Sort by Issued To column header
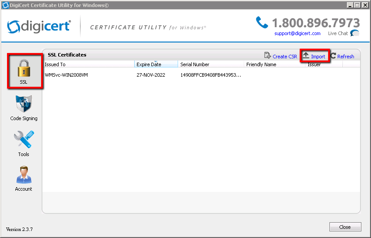 coord(87,64)
